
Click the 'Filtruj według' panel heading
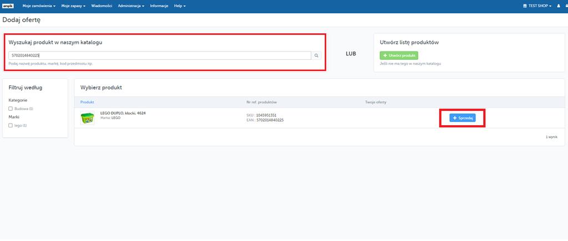pyautogui.click(x=24, y=88)
